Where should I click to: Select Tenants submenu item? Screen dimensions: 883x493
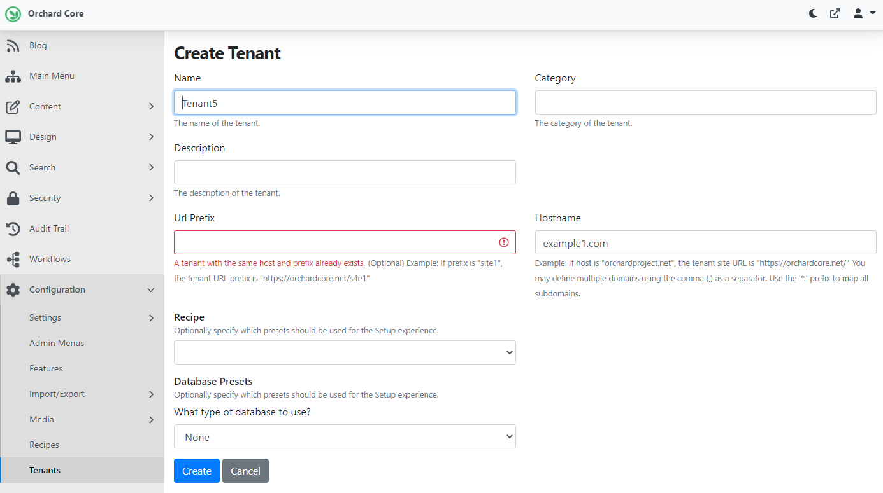[x=82, y=471]
